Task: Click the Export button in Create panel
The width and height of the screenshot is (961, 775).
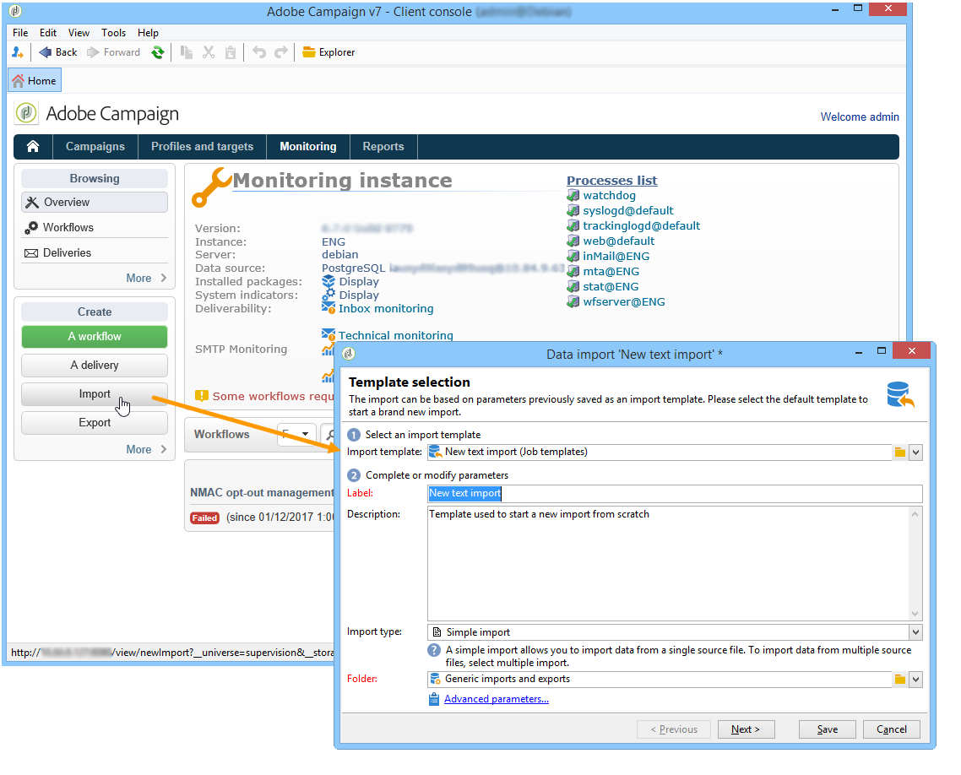Action: pos(95,423)
